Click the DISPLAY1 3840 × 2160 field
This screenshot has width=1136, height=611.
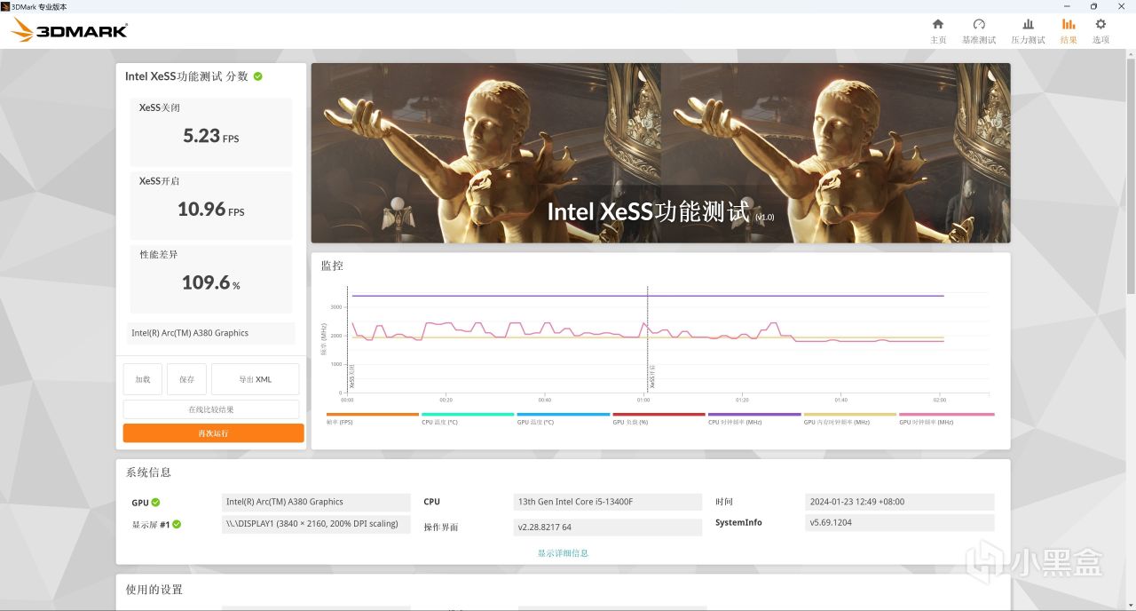click(x=316, y=524)
